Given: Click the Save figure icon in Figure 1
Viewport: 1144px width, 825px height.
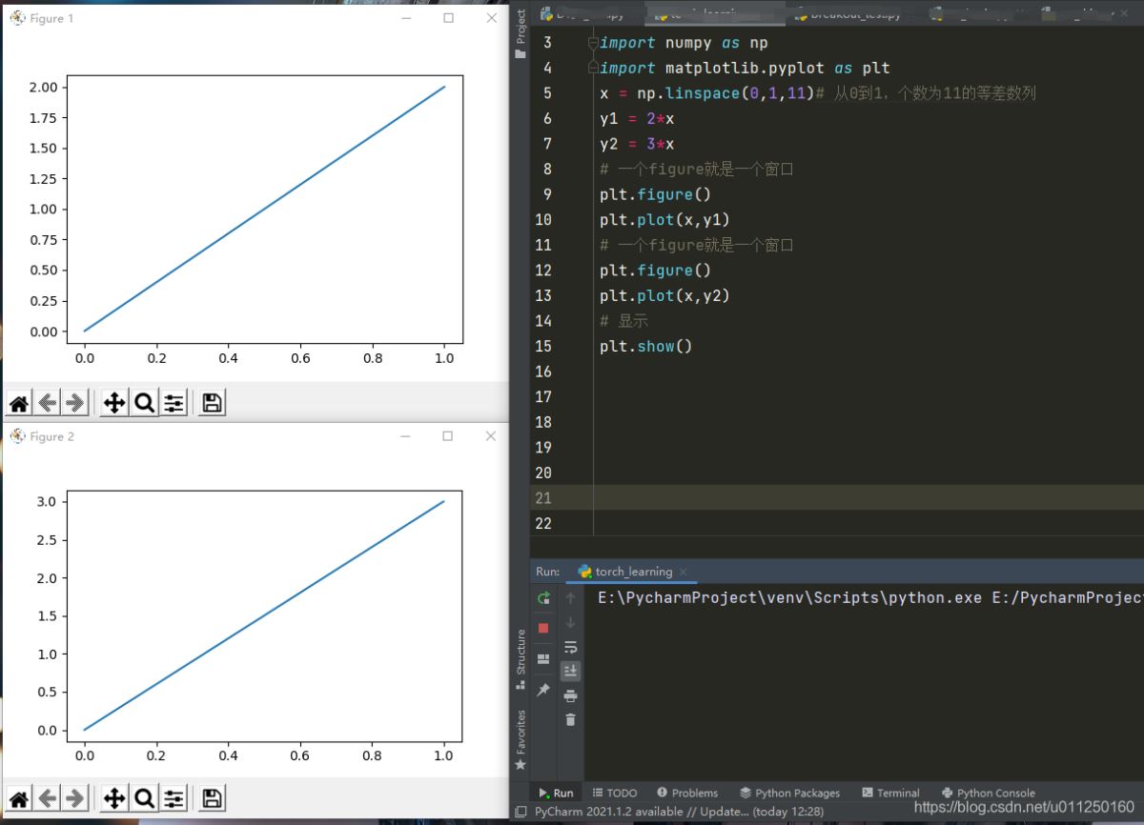Looking at the screenshot, I should coord(213,404).
